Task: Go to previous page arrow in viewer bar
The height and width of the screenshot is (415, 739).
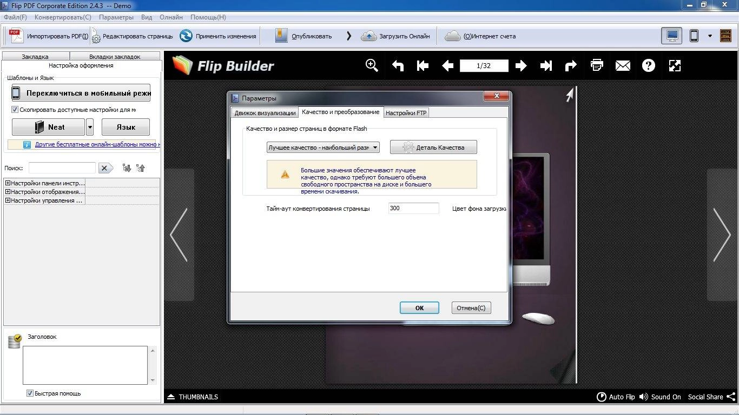Action: (x=447, y=65)
